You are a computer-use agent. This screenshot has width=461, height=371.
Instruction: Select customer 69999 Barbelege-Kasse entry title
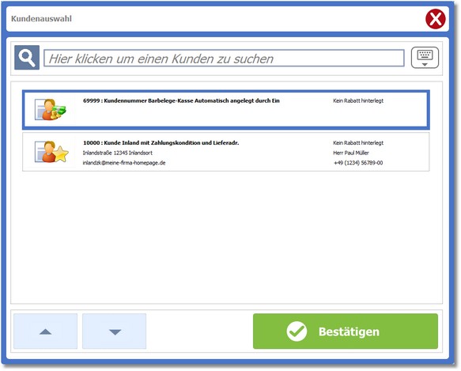click(x=181, y=100)
